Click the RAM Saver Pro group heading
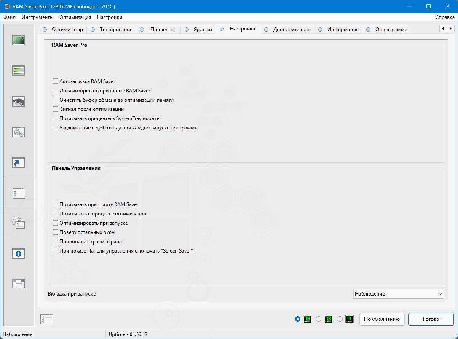Viewport: 458px width, 339px height. coord(70,45)
